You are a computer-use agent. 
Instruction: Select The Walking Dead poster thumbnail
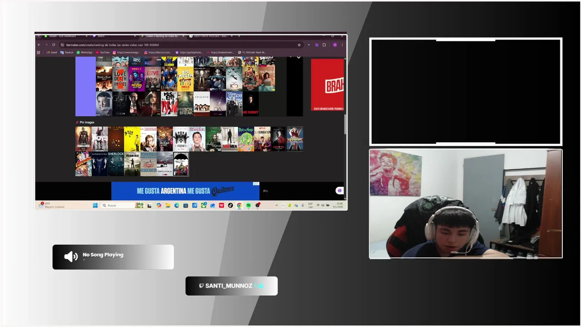pyautogui.click(x=132, y=163)
